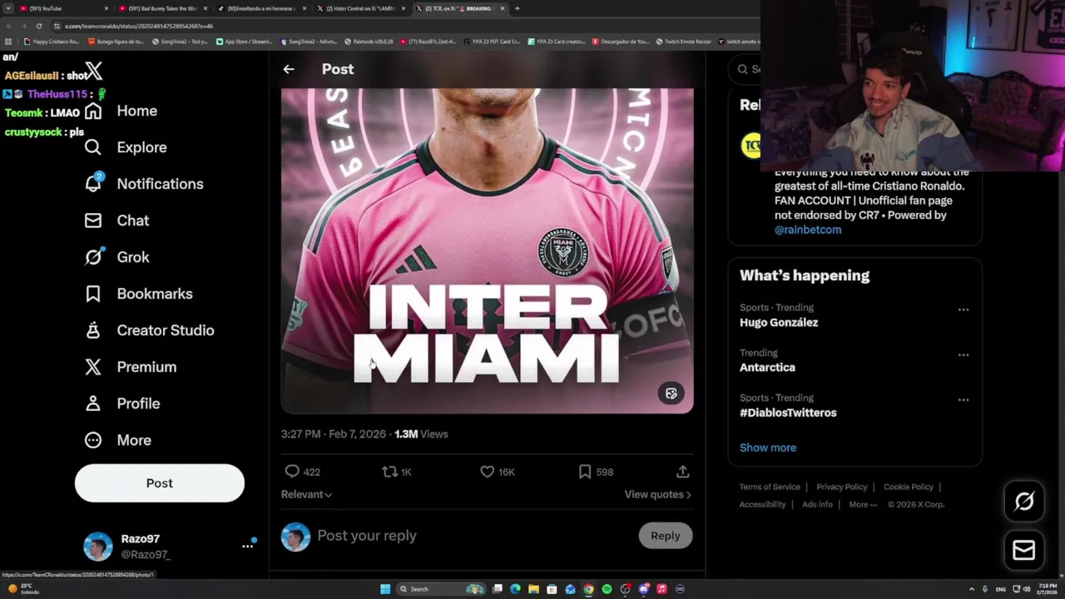The width and height of the screenshot is (1065, 599).
Task: Open Microsoft Edge from the taskbar
Action: click(x=515, y=589)
